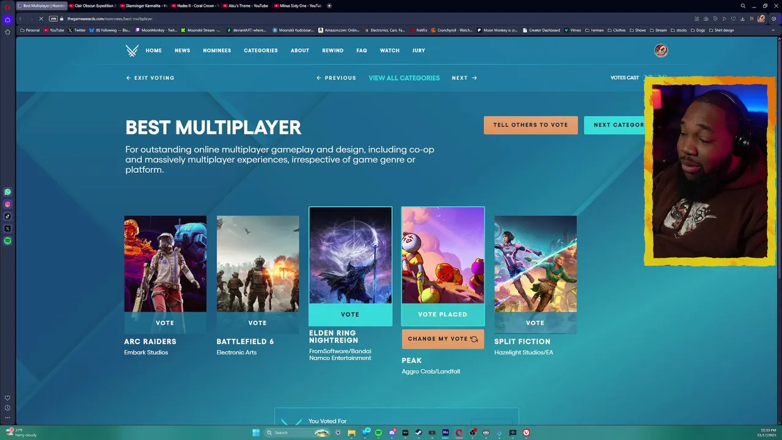Open the Crunchyroll bookmark

[452, 30]
